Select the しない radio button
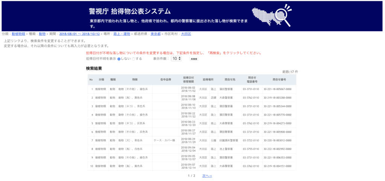This screenshot has width=385, height=181. [119, 59]
